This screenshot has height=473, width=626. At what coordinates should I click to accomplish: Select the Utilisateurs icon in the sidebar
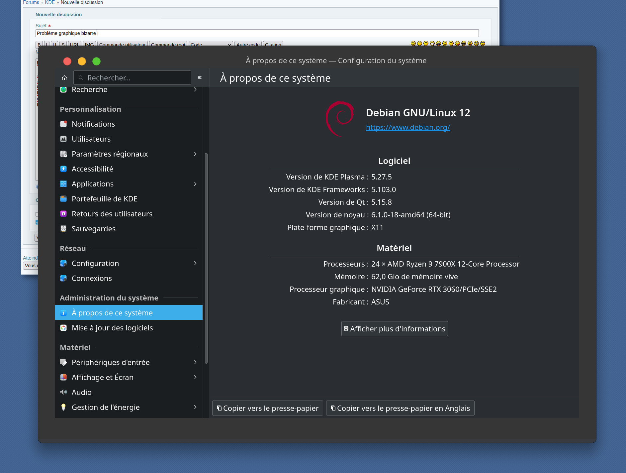[x=63, y=139]
